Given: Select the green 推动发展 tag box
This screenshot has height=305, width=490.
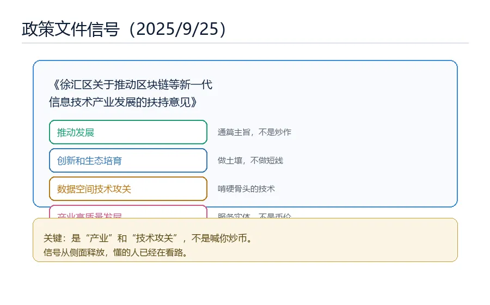Looking at the screenshot, I should point(128,132).
